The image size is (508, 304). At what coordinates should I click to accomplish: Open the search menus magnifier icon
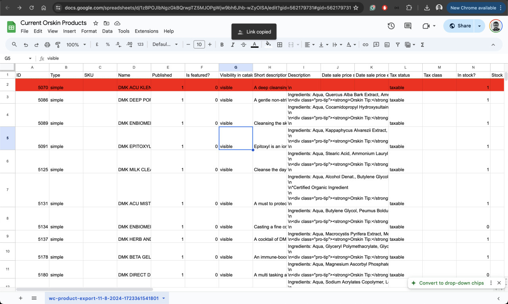coord(14,45)
